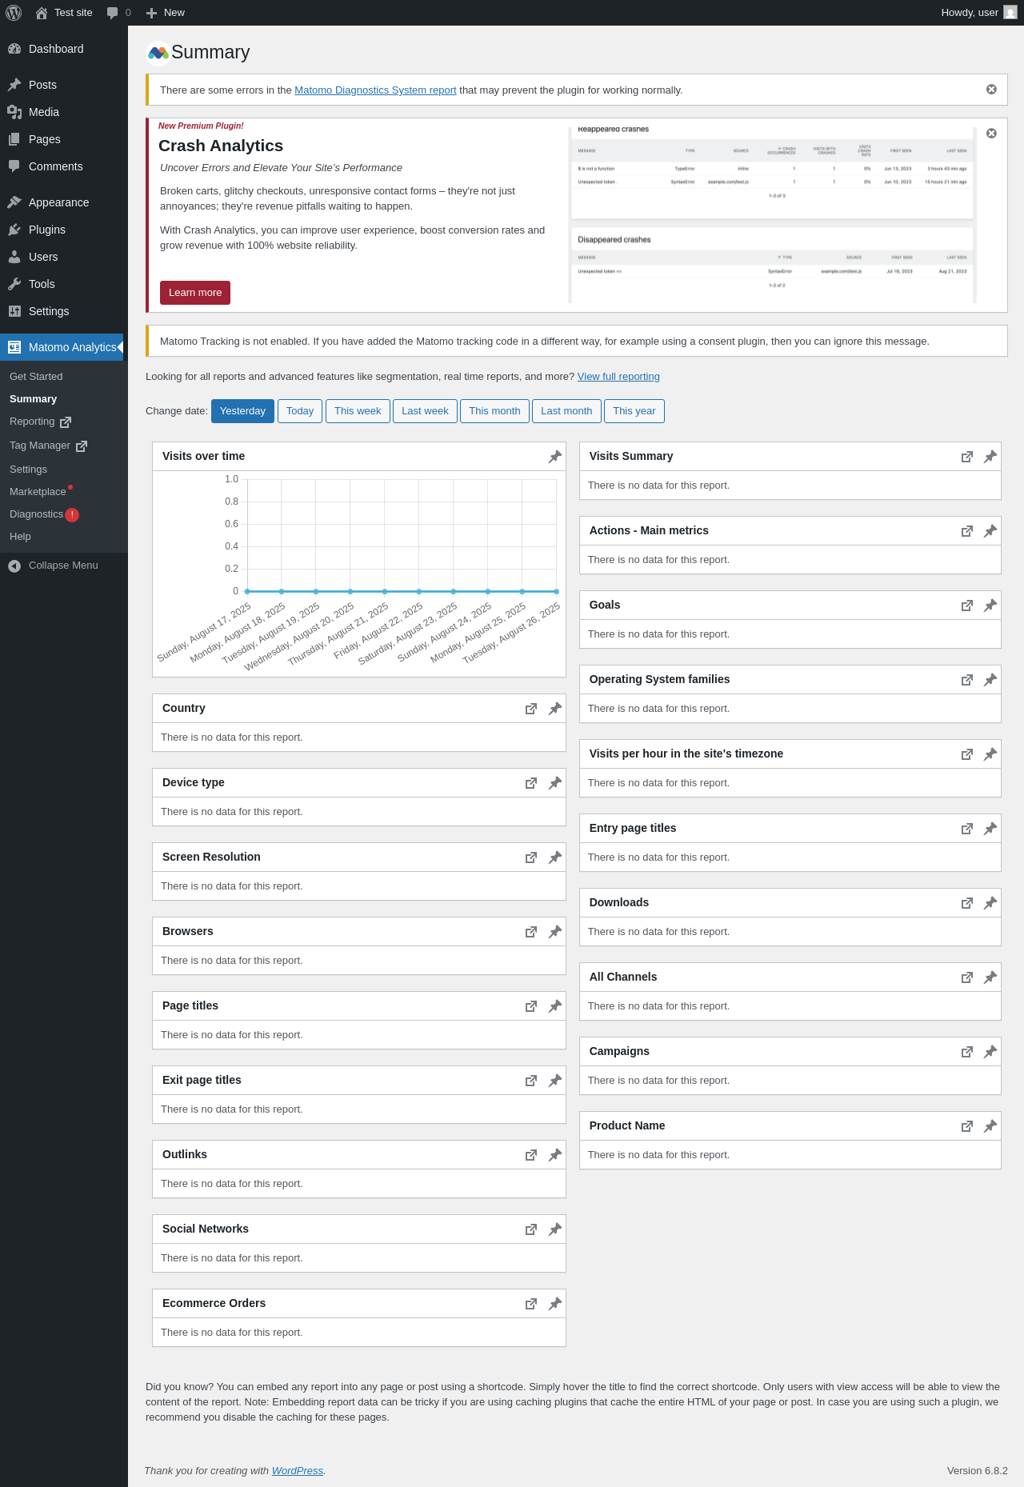Viewport: 1024px width, 1487px height.
Task: Open Page titles external link icon
Action: pos(531,1006)
